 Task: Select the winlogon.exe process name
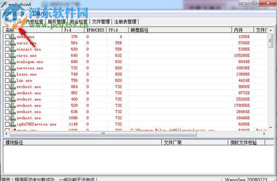pyautogui.click(x=30, y=62)
